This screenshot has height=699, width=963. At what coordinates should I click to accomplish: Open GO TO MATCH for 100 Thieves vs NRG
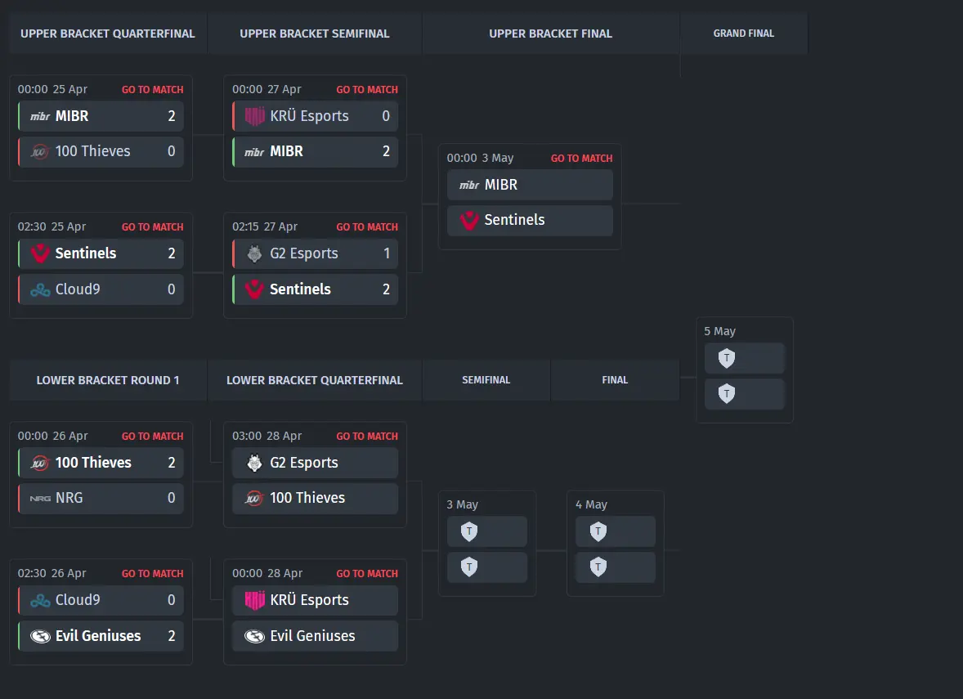[x=152, y=437]
